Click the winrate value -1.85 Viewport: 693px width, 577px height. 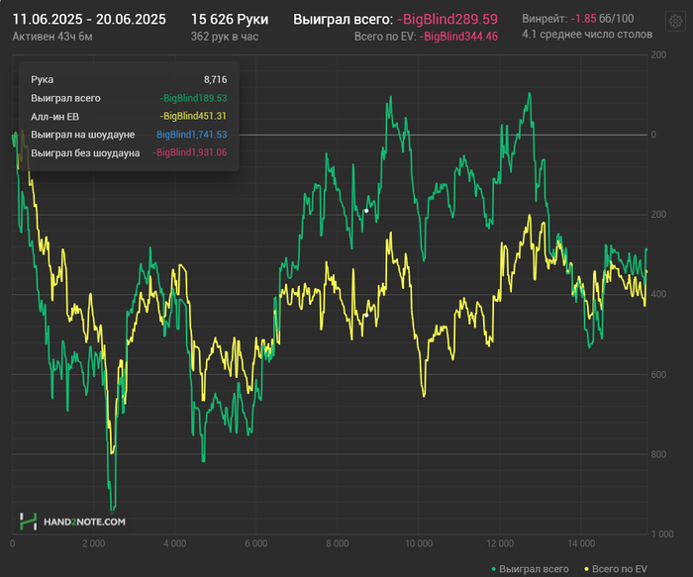click(588, 19)
